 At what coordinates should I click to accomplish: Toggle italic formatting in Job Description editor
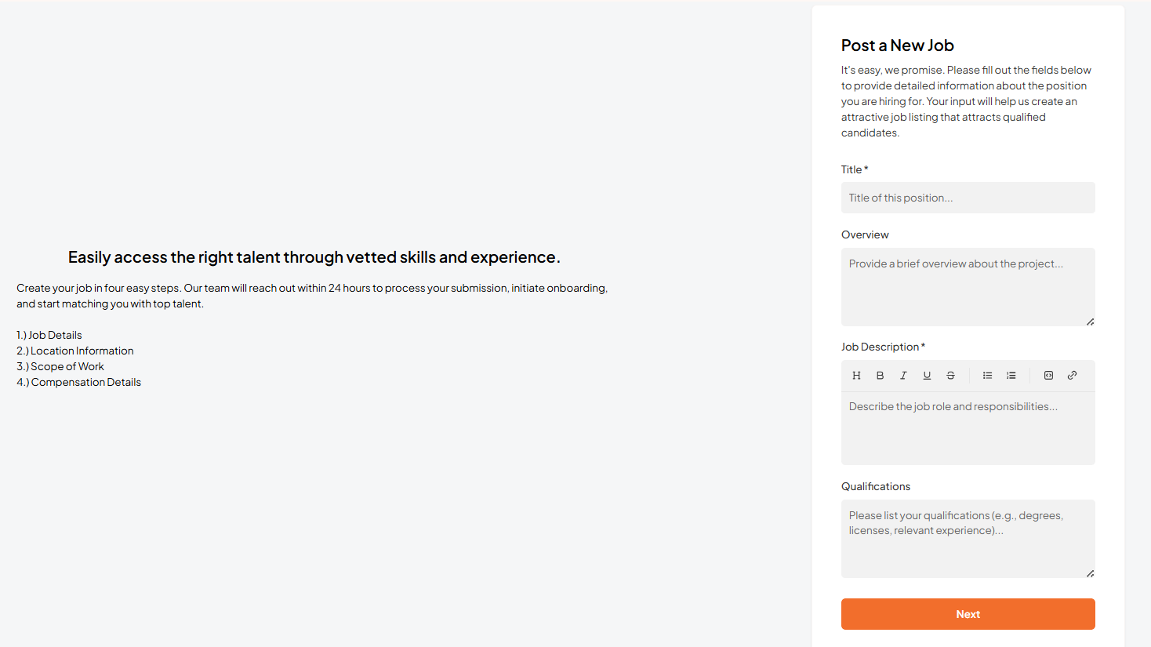pyautogui.click(x=903, y=376)
